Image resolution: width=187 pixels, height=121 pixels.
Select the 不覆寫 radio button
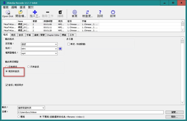[41, 117]
